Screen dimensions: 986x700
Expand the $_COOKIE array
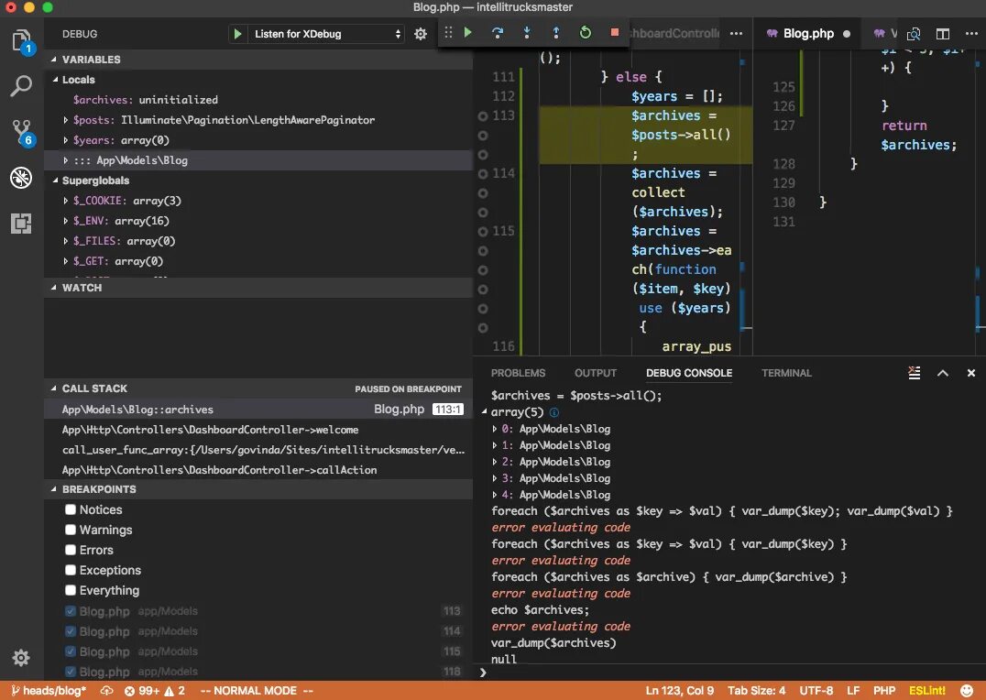pyautogui.click(x=65, y=201)
